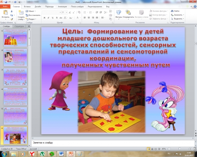This screenshot has width=197, height=157.
Task: Toggle text shadow (S) formatting
Action: pyautogui.click(x=57, y=18)
